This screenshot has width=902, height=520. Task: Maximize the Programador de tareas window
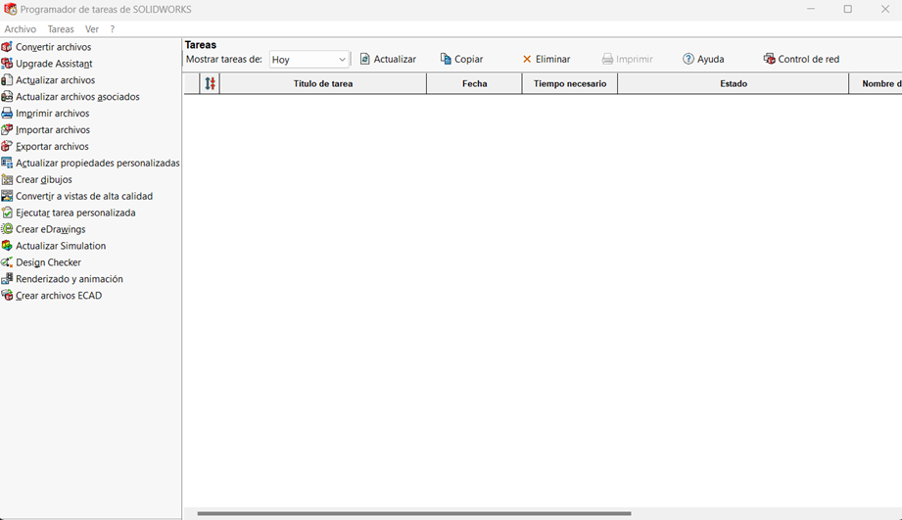point(847,9)
